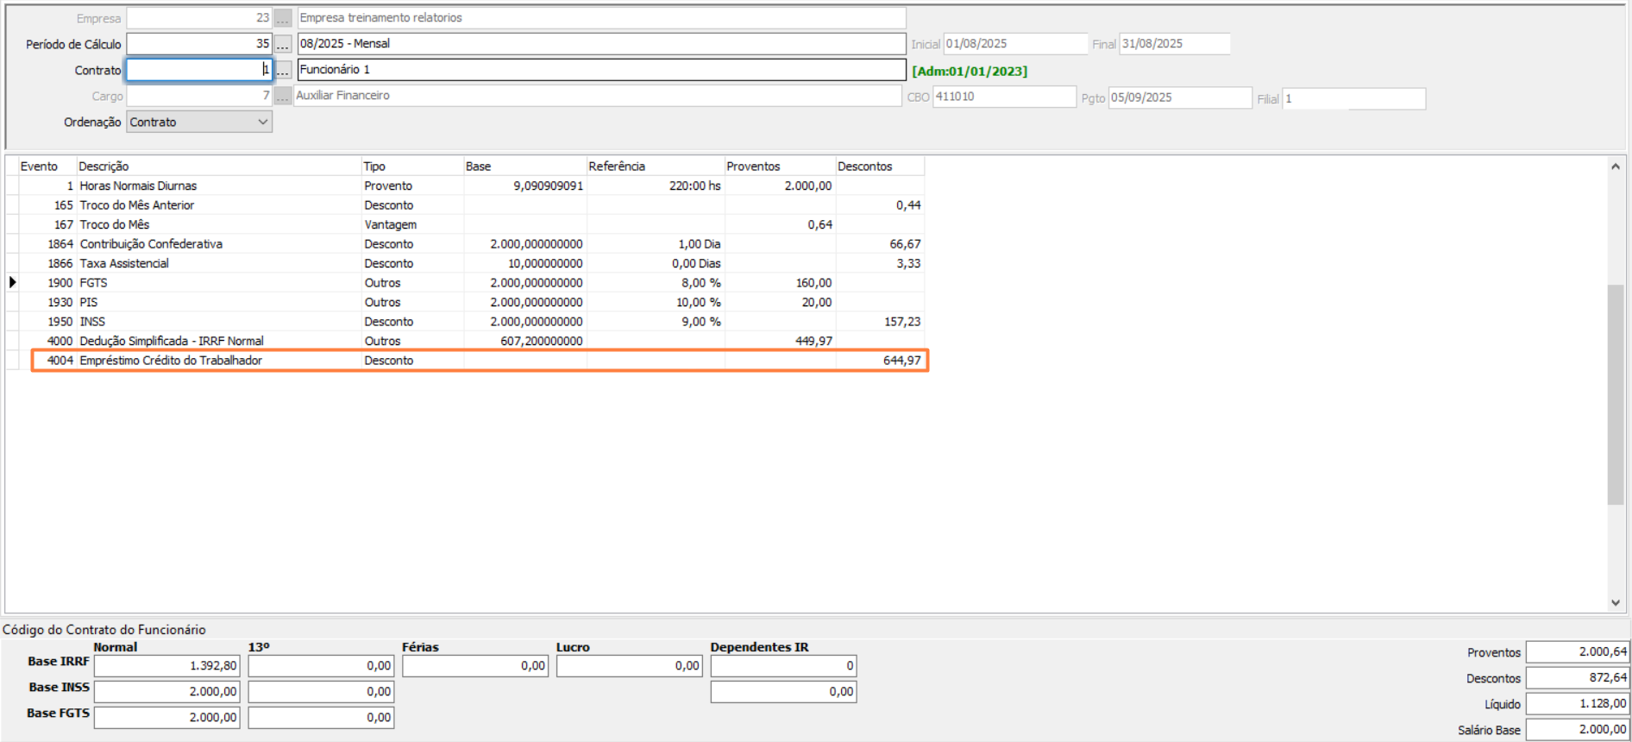1632x742 pixels.
Task: Click the Empresa treinamento relatorios field
Action: tap(601, 17)
